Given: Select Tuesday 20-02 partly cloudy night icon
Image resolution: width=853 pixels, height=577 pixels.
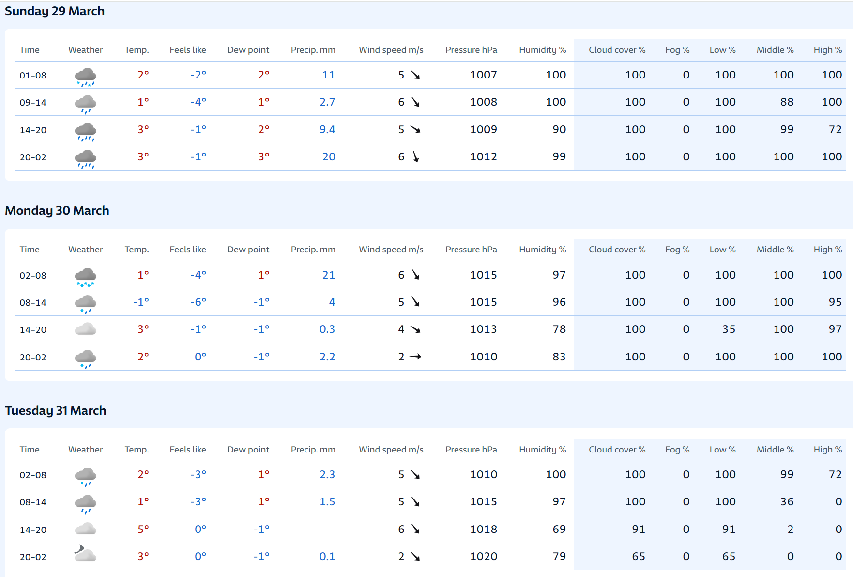Looking at the screenshot, I should [x=85, y=554].
